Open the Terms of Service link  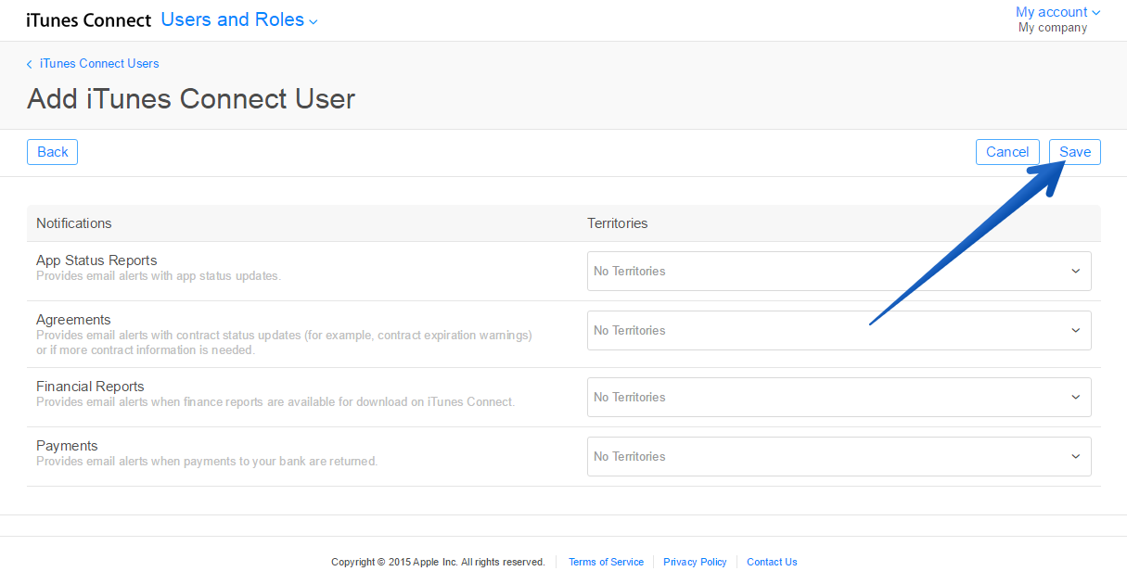[x=606, y=562]
